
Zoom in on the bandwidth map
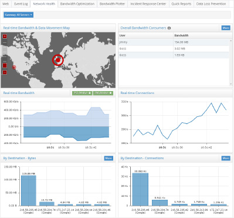point(5,36)
